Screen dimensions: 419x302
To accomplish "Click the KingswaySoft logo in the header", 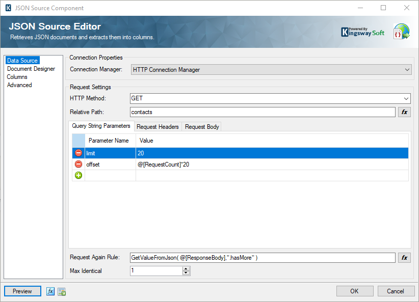I will pyautogui.click(x=363, y=31).
